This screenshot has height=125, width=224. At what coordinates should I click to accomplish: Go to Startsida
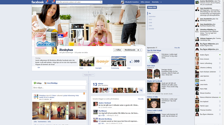(x=155, y=2)
